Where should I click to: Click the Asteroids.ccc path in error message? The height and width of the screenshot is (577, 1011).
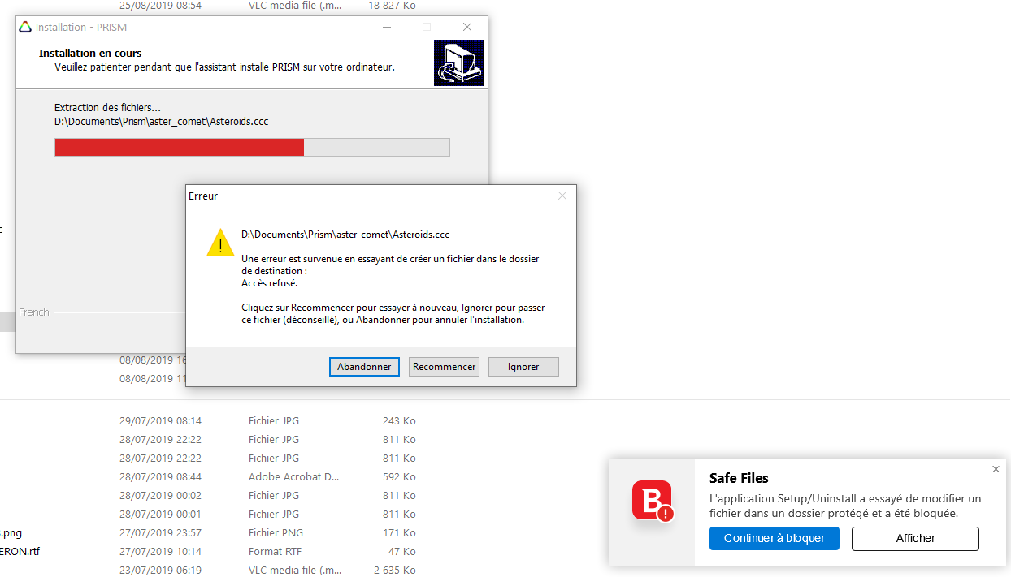pos(345,235)
